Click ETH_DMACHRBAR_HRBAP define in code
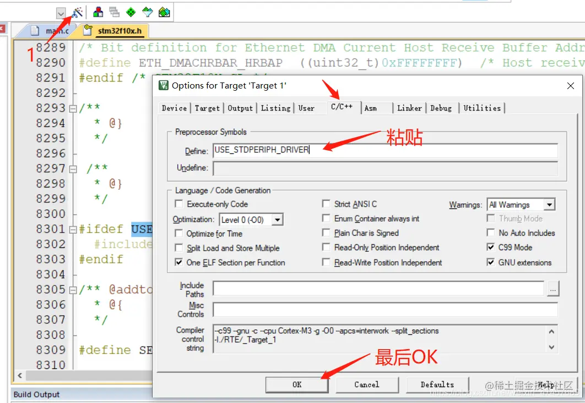Screen dimensions: 585x403 click(x=210, y=63)
